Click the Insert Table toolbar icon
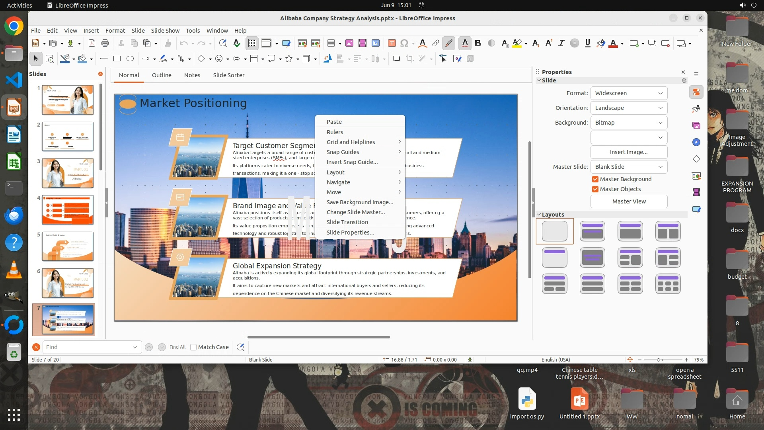This screenshot has width=764, height=430. [331, 43]
